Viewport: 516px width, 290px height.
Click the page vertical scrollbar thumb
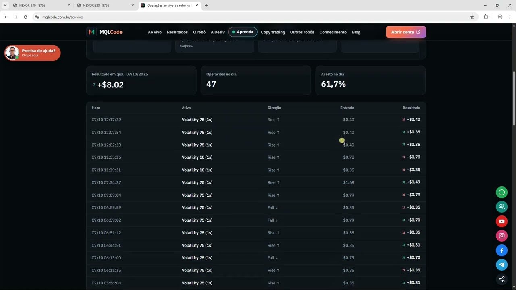click(x=514, y=98)
